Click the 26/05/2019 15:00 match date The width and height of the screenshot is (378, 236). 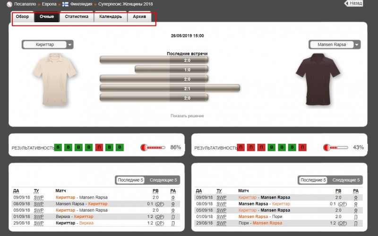point(187,36)
